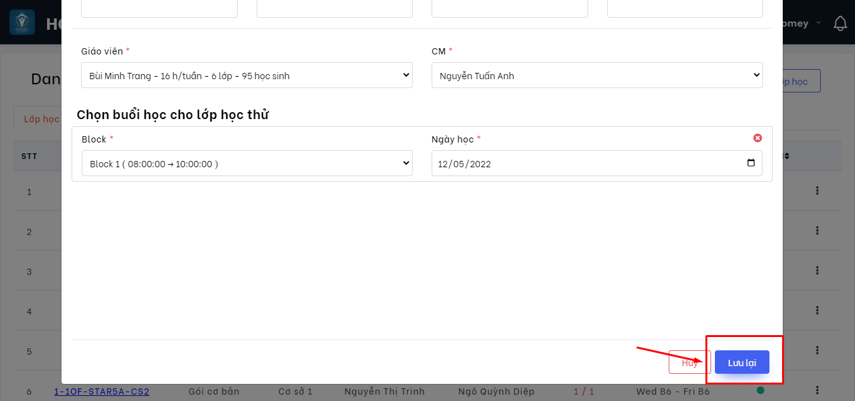The image size is (855, 401).
Task: Expand the Giáo viên teacher dropdown
Action: tap(247, 75)
